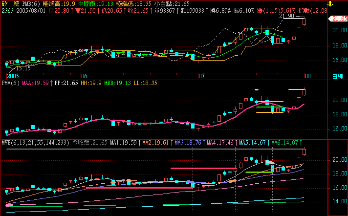Image resolution: width=348 pixels, height=216 pixels.
Task: Open the PMA(6) indicator settings label
Action: coord(10,84)
